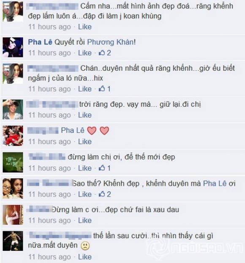Click the second red heart emoji

(x=104, y=131)
